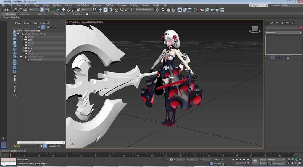Open the Modify panel tab

(272, 23)
